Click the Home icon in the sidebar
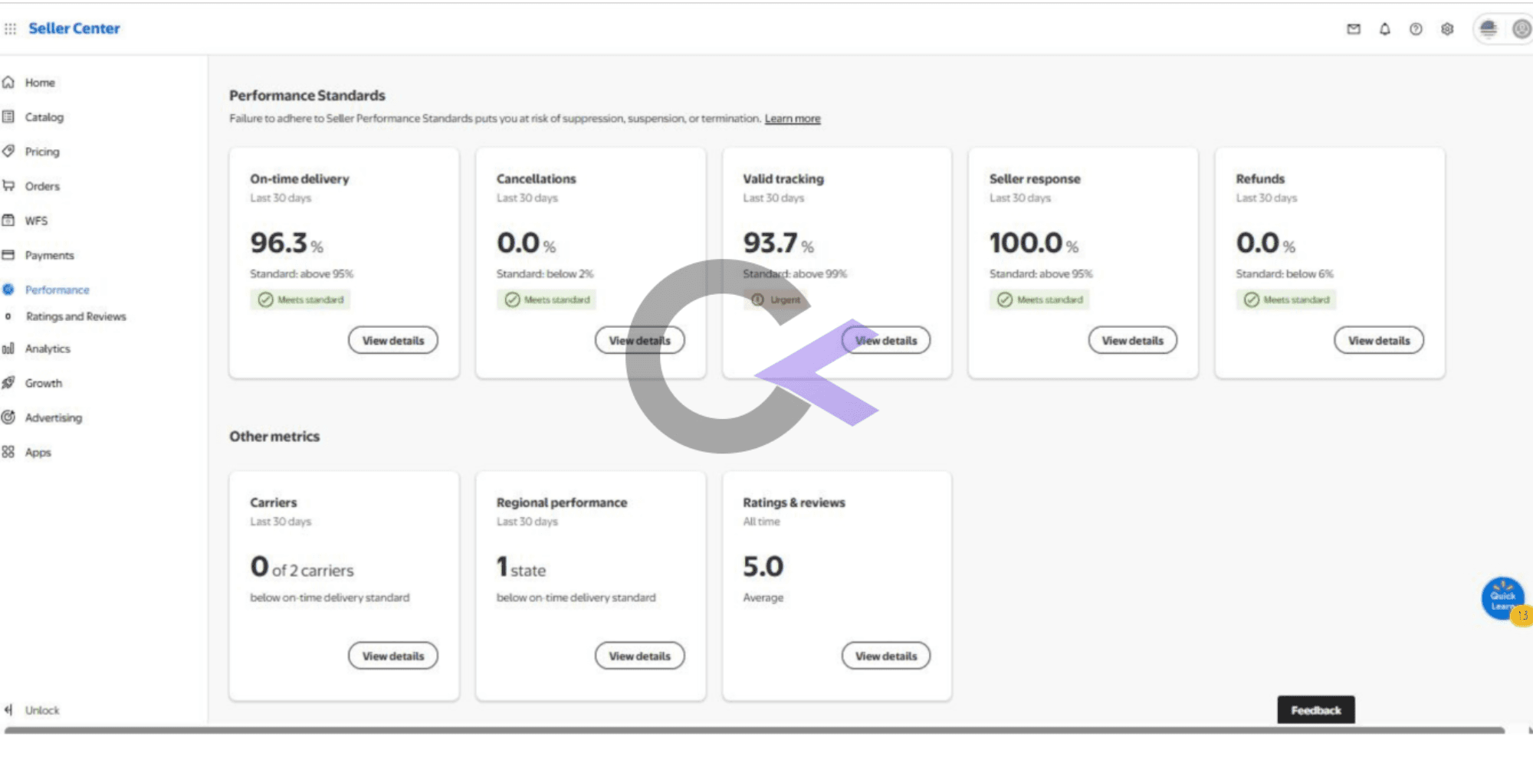This screenshot has width=1533, height=766. click(8, 82)
